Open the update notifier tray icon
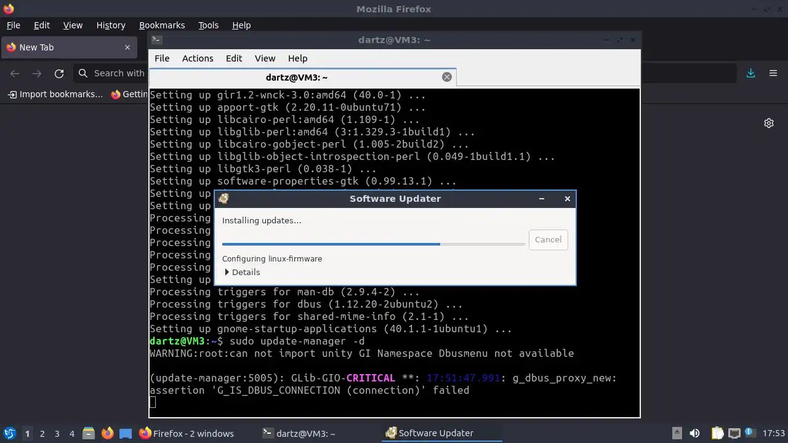This screenshot has width=788, height=443. (x=750, y=433)
